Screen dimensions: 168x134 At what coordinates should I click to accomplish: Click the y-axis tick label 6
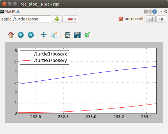(x=16, y=51)
